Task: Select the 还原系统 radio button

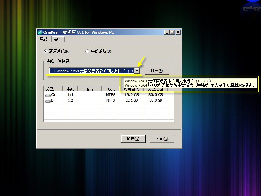Action: click(x=45, y=51)
